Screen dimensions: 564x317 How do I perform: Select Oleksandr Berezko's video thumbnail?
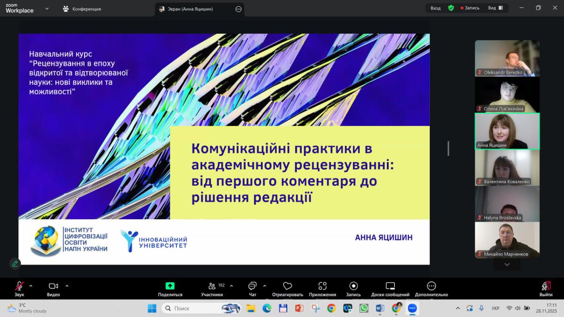pos(507,58)
